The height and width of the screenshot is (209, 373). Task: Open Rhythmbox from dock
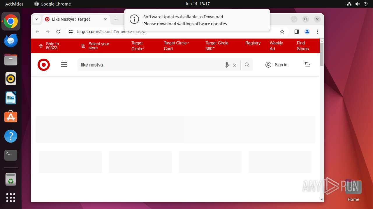11,79
